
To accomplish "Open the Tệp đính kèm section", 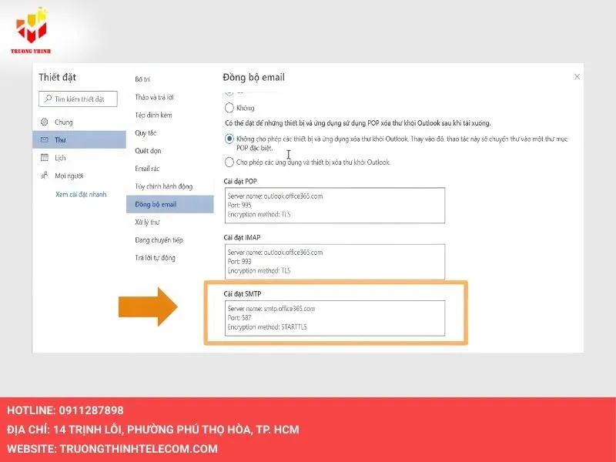I will coord(152,115).
